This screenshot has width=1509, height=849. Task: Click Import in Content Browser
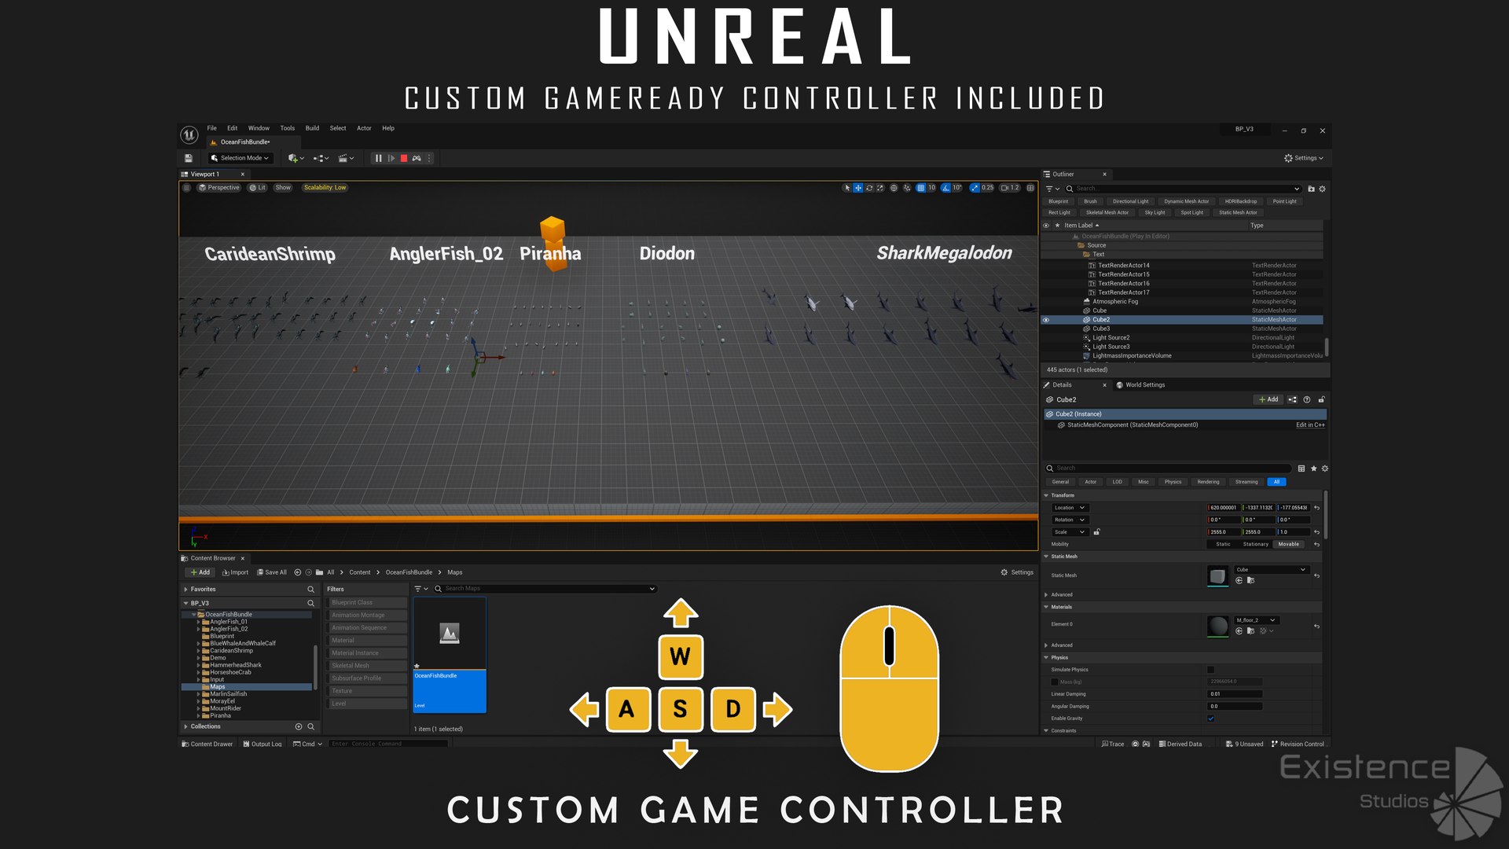click(235, 572)
